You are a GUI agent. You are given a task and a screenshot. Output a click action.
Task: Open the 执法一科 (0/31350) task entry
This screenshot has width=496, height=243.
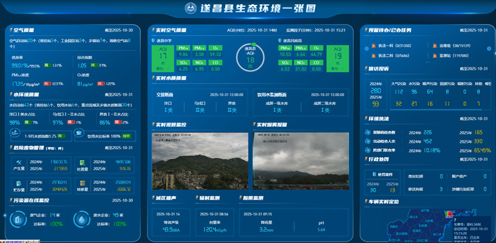[x=391, y=46]
